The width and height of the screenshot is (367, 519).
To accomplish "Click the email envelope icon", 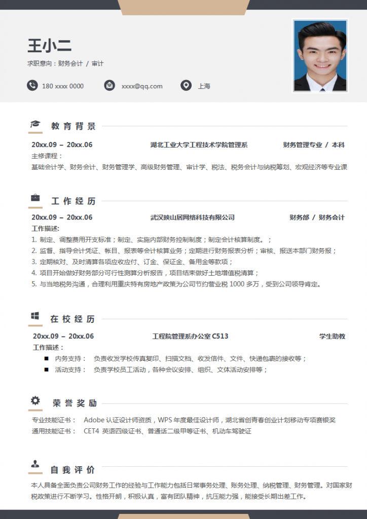I will pos(109,86).
